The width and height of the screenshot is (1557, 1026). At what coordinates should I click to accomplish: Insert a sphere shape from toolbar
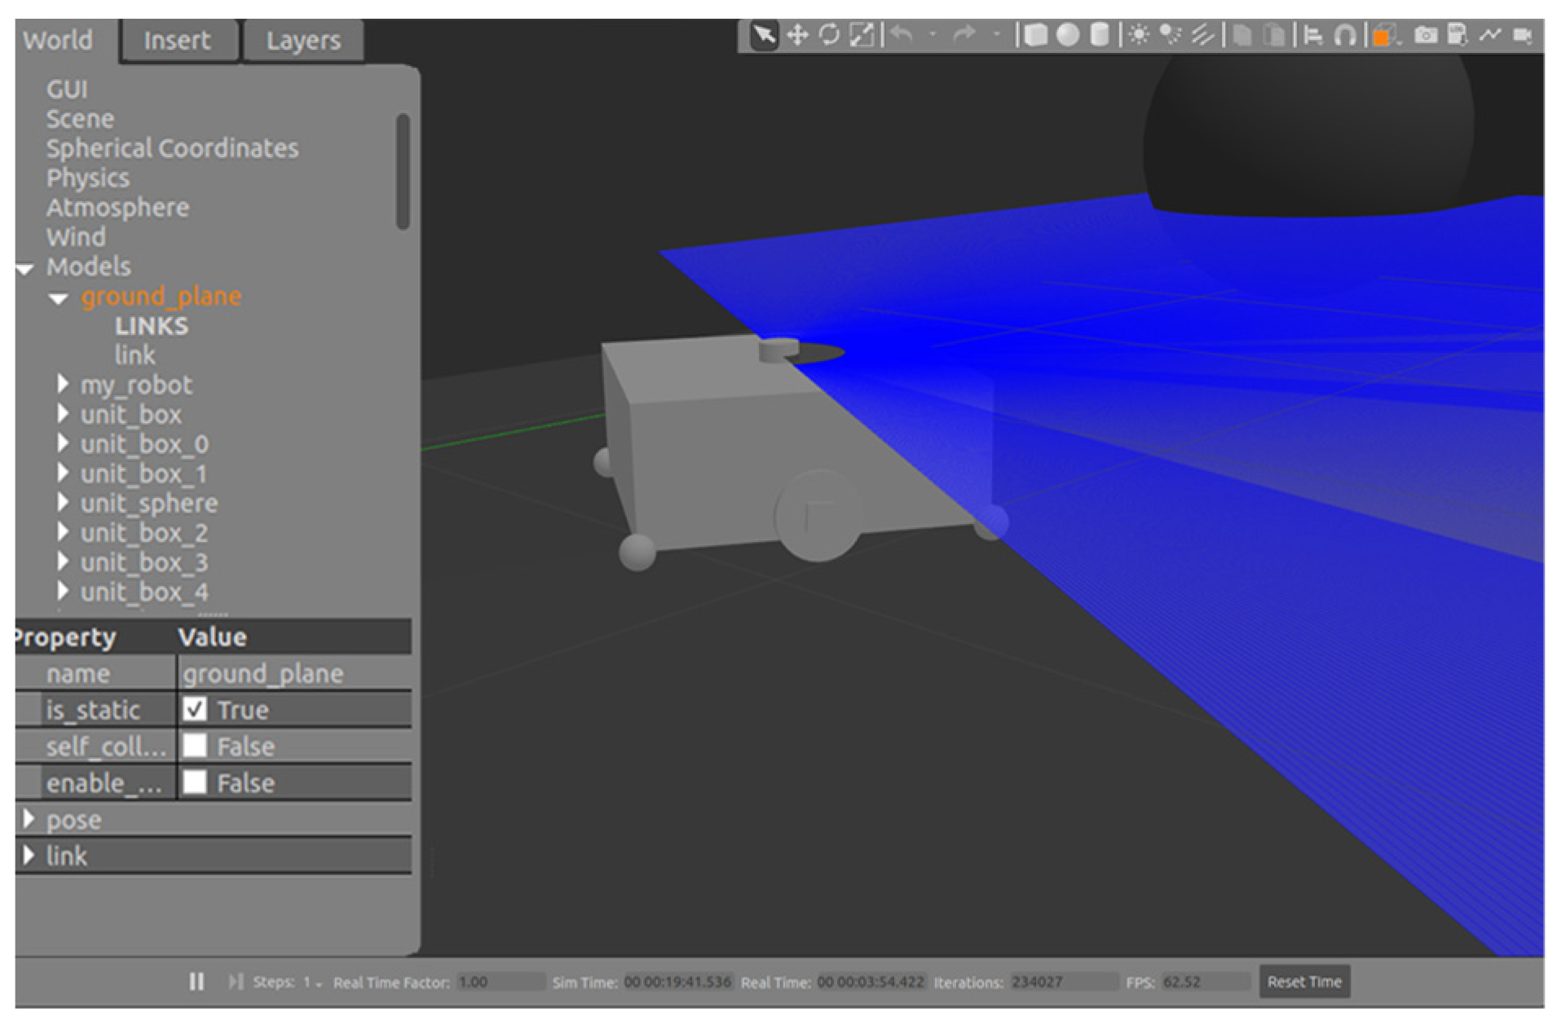1067,35
